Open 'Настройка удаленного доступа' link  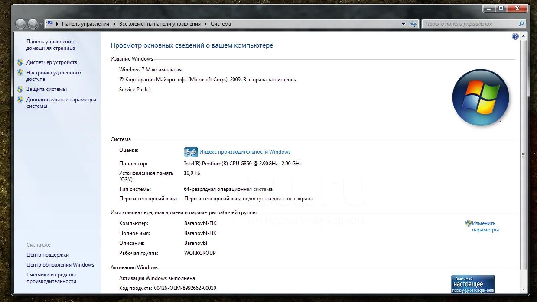(54, 76)
